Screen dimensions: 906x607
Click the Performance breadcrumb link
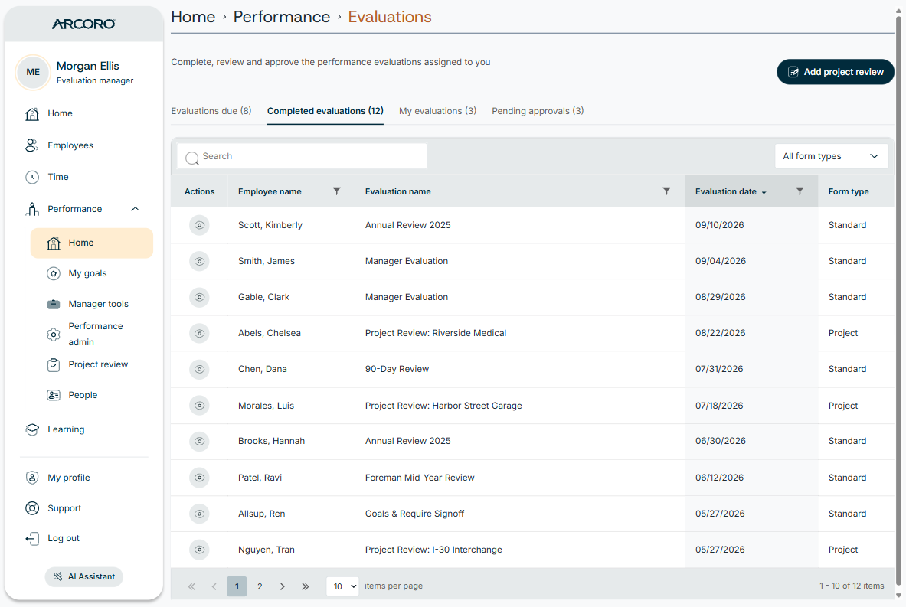click(282, 17)
